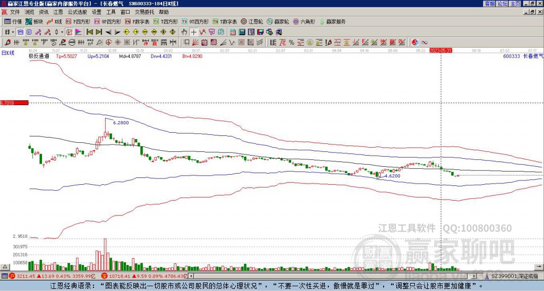
Task: Click the red price marker on axis
Action: 14,102
